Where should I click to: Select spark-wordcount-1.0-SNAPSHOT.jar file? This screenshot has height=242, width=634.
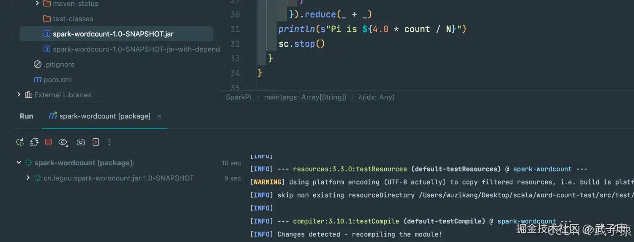click(113, 34)
